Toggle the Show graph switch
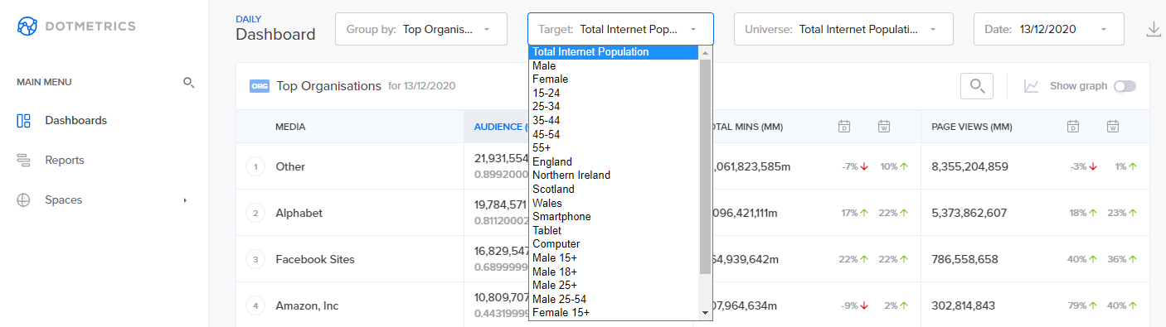This screenshot has height=327, width=1166. click(1125, 86)
